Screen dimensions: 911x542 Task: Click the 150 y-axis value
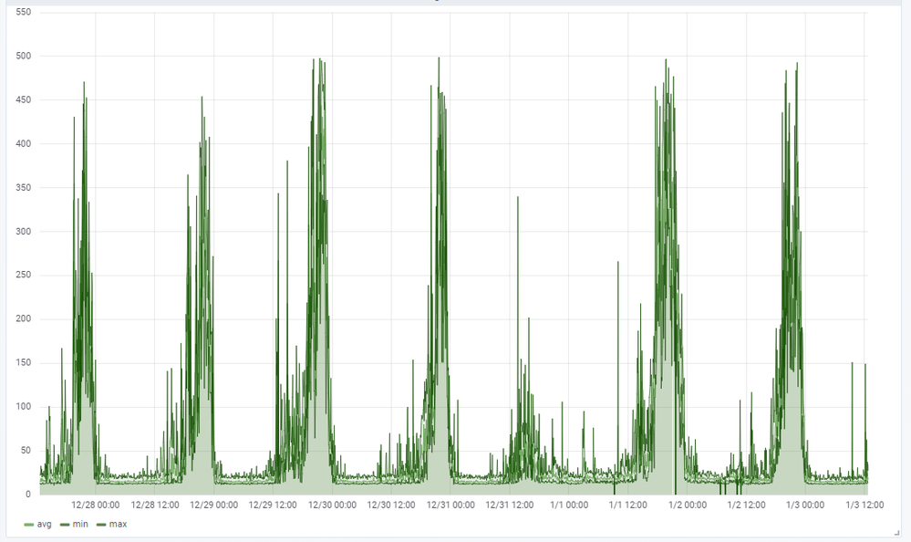click(23, 362)
